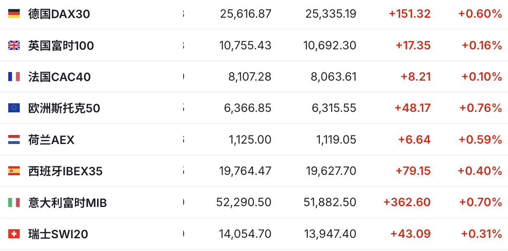508x251 pixels.
Task: Click the EU flag icon
Action: tap(14, 108)
